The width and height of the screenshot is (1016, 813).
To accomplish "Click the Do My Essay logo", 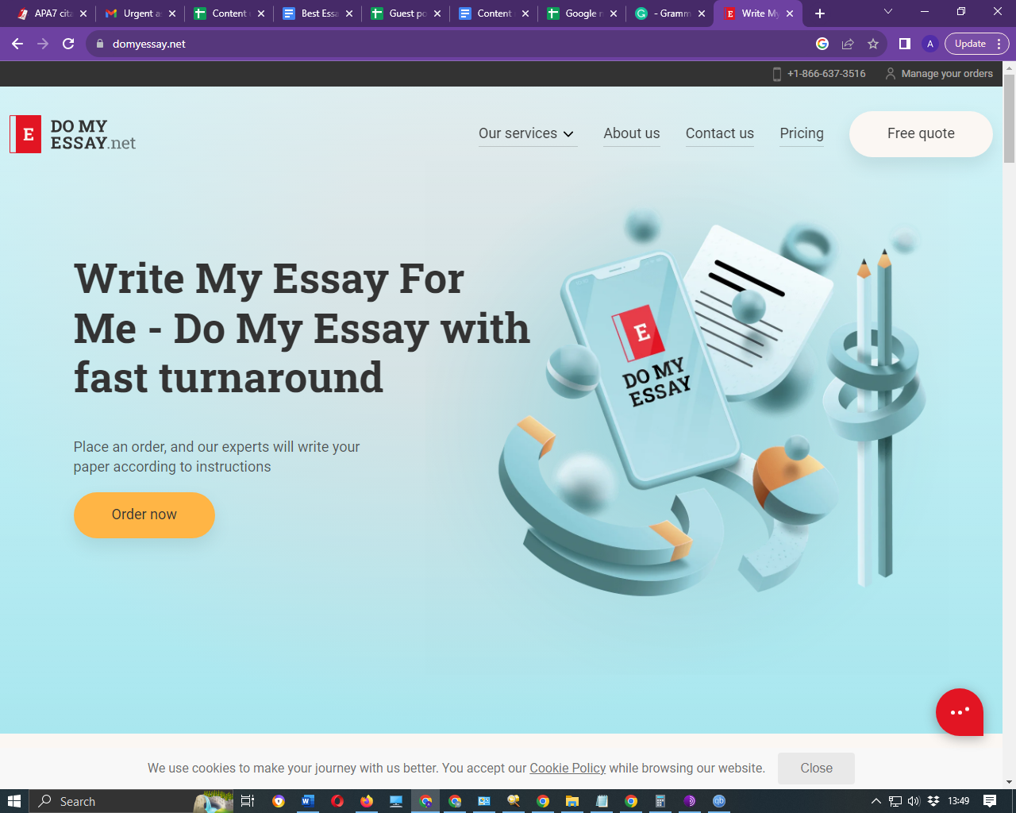I will 72,134.
